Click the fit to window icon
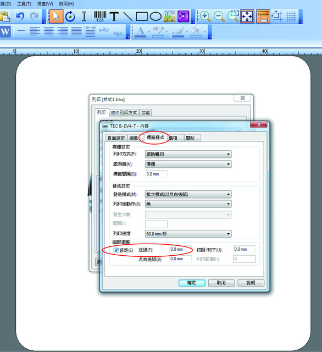Image resolution: width=322 pixels, height=352 pixels. tap(247, 16)
